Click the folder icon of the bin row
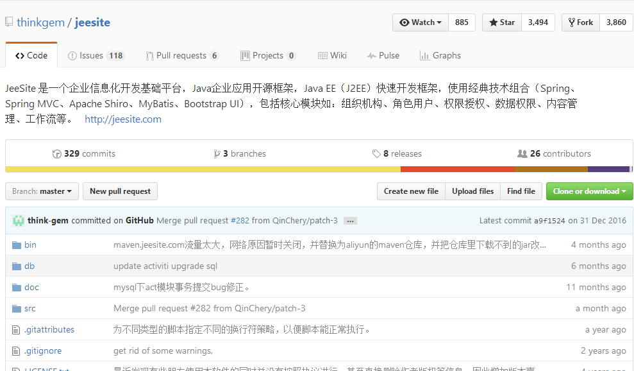The height and width of the screenshot is (371, 634). click(17, 245)
